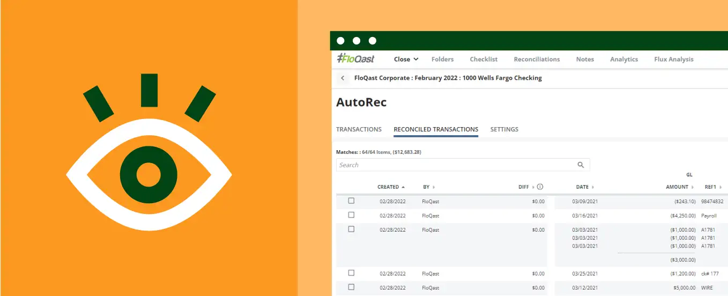Switch to the TRANSACTIONS tab
This screenshot has width=728, height=296.
click(x=359, y=129)
